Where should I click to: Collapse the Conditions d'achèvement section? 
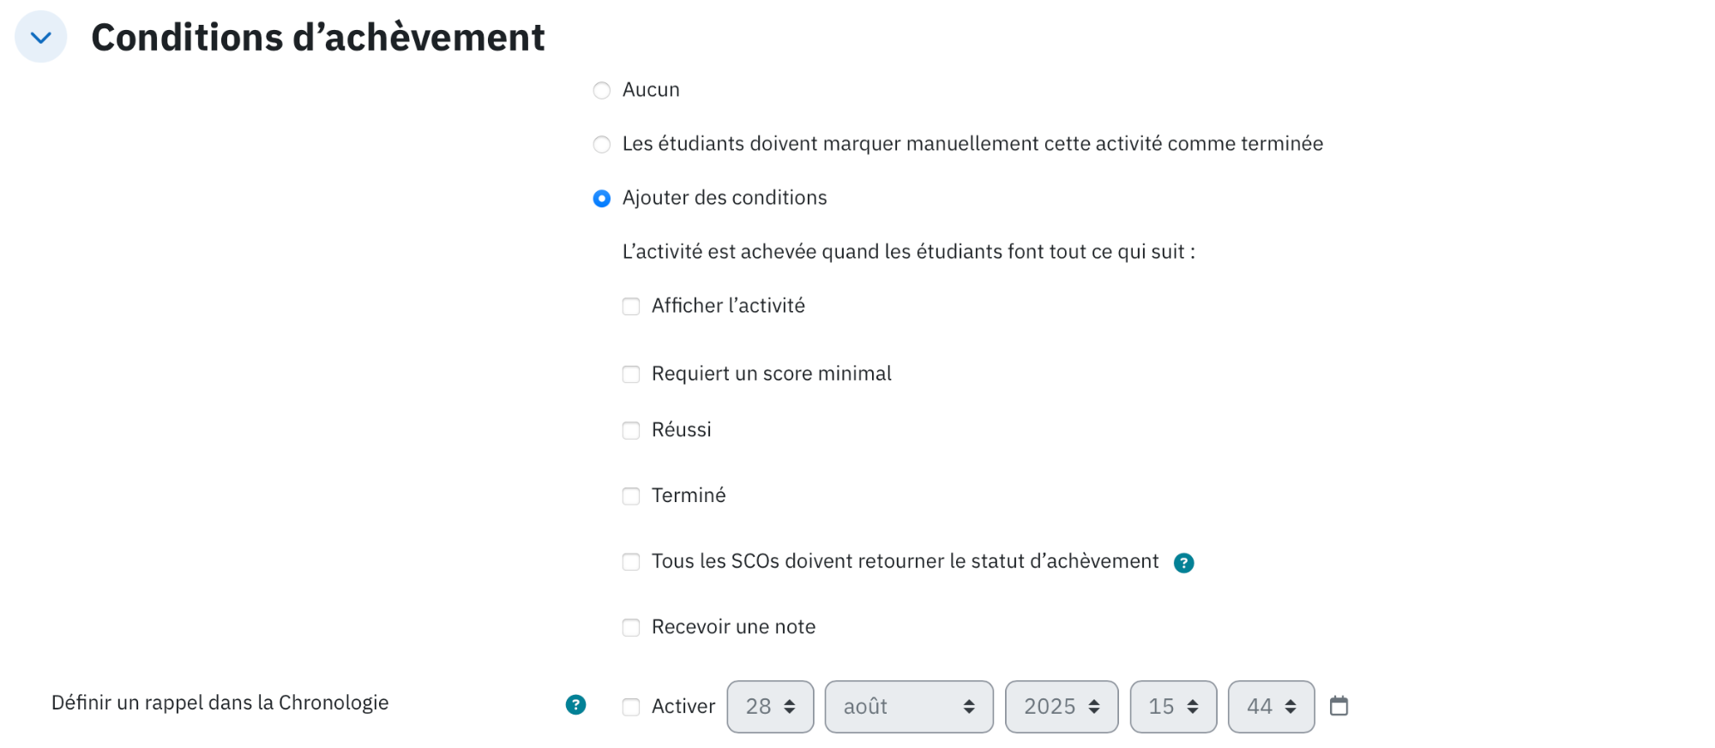[40, 37]
